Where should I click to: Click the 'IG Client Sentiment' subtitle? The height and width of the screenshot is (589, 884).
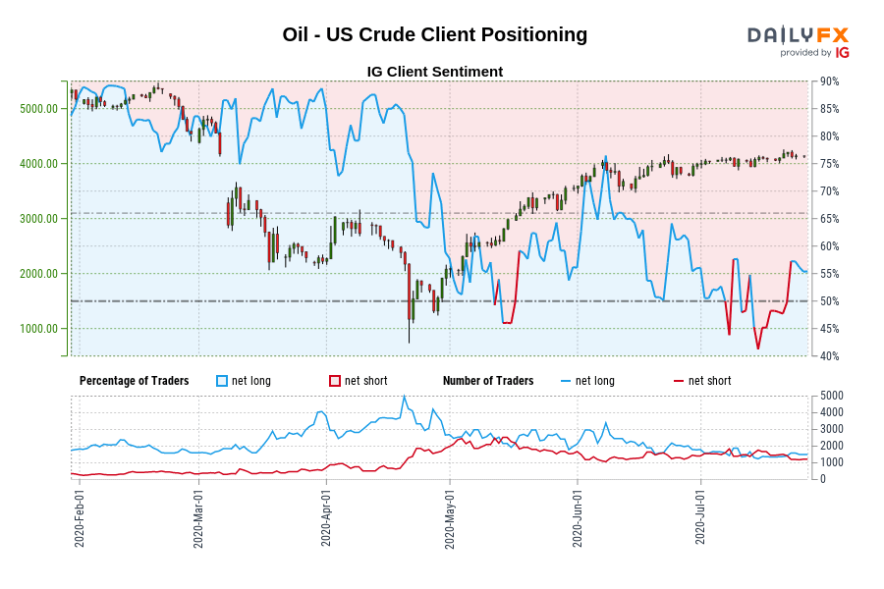click(434, 72)
